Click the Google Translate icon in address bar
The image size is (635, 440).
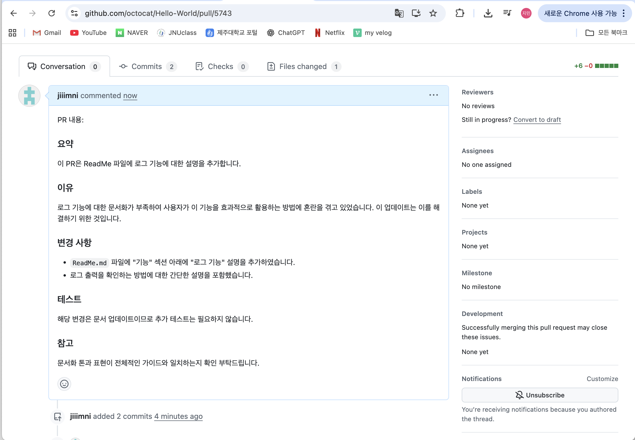point(399,13)
